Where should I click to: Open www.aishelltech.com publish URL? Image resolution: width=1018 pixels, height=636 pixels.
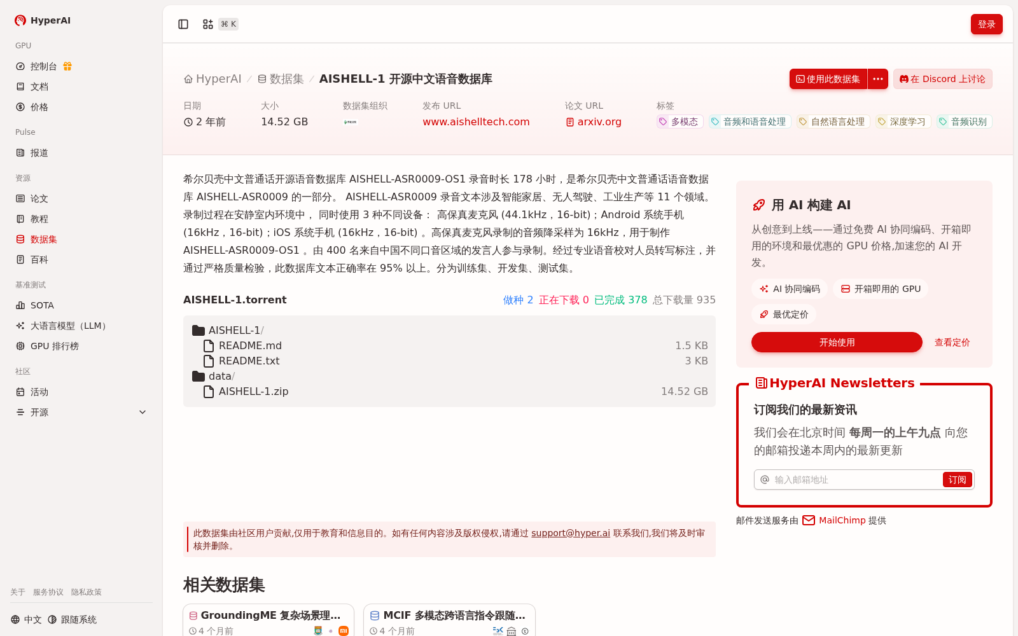[476, 122]
